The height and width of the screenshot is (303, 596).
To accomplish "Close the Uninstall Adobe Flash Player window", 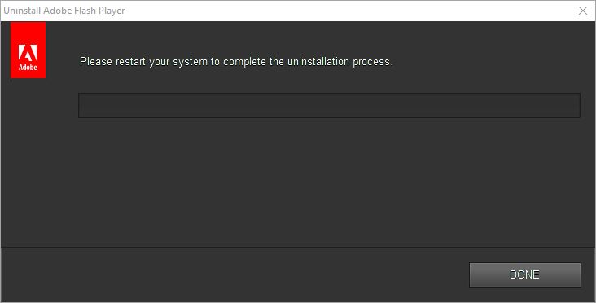I will pos(583,11).
